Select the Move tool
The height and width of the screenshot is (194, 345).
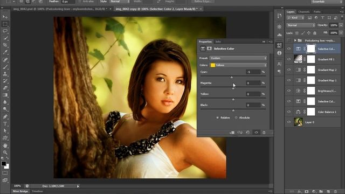(x=5, y=17)
